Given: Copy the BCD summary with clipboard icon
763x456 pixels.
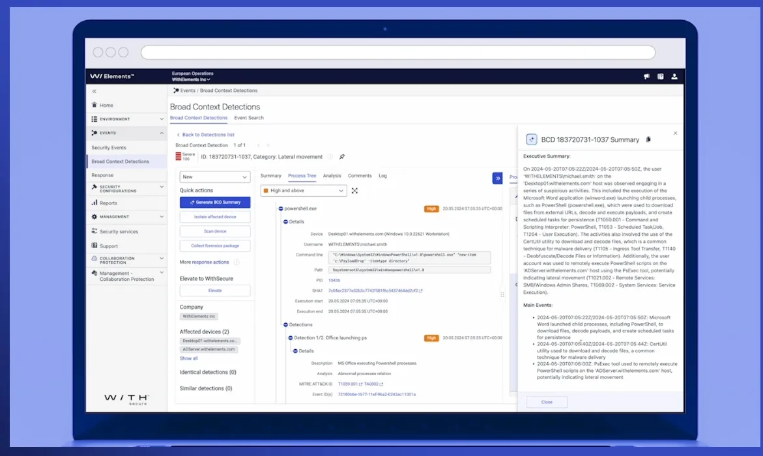Looking at the screenshot, I should [x=648, y=139].
